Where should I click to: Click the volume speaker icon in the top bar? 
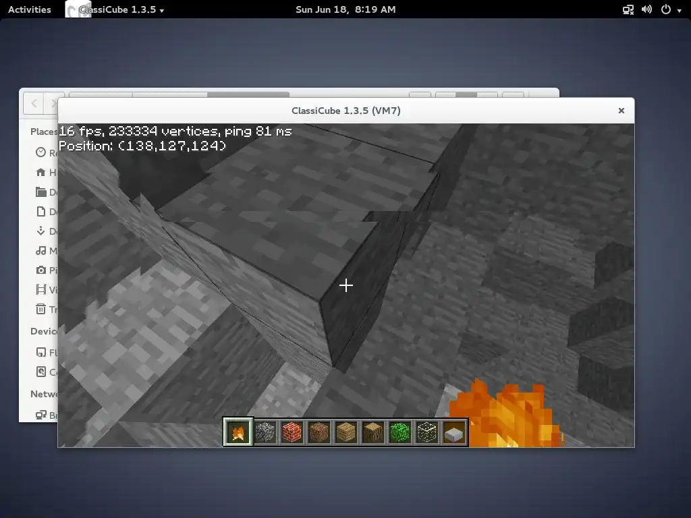[x=646, y=9]
